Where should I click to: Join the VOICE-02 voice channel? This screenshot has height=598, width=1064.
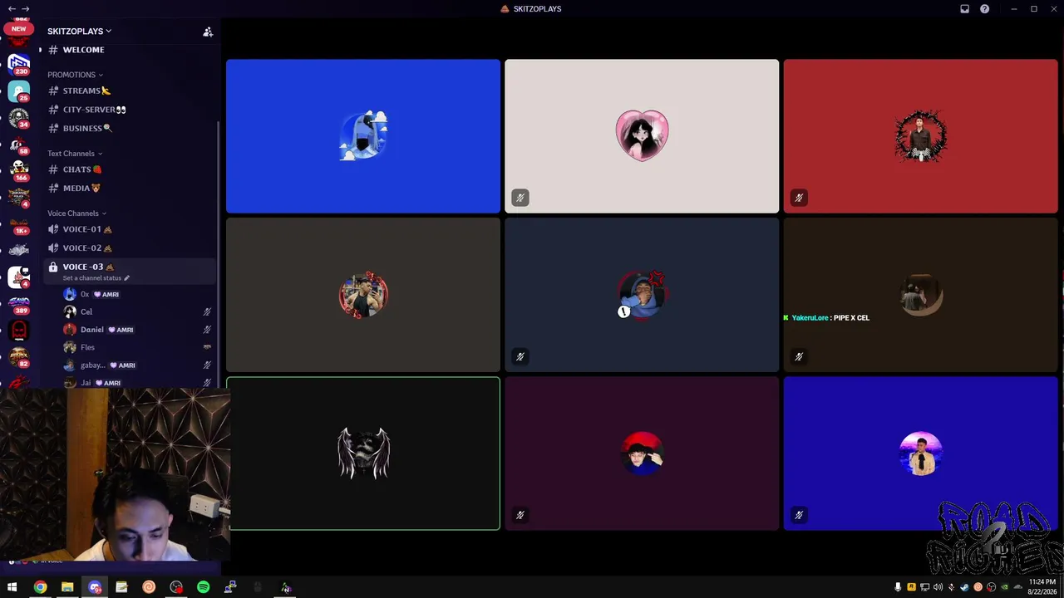(x=130, y=248)
